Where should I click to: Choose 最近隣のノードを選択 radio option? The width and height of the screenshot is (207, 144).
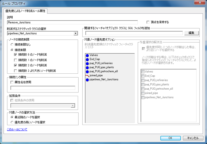[x=12, y=117]
